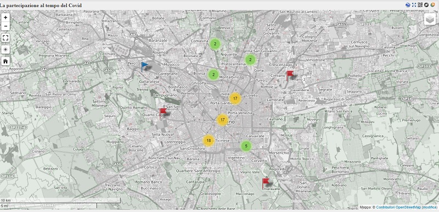The image size is (439, 212).
Task: Select the red flag at Chiaravalle
Action: click(x=266, y=183)
